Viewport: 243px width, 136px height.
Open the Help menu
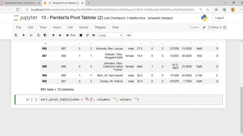pyautogui.click(x=115, y=27)
